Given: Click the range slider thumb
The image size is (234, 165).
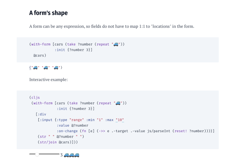Looking at the screenshot, I should tap(37, 154).
